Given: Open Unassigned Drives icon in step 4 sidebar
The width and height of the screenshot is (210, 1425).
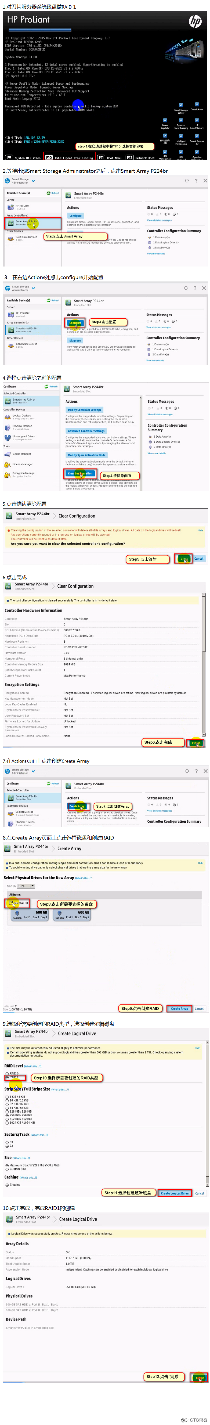Looking at the screenshot, I should click(8, 438).
